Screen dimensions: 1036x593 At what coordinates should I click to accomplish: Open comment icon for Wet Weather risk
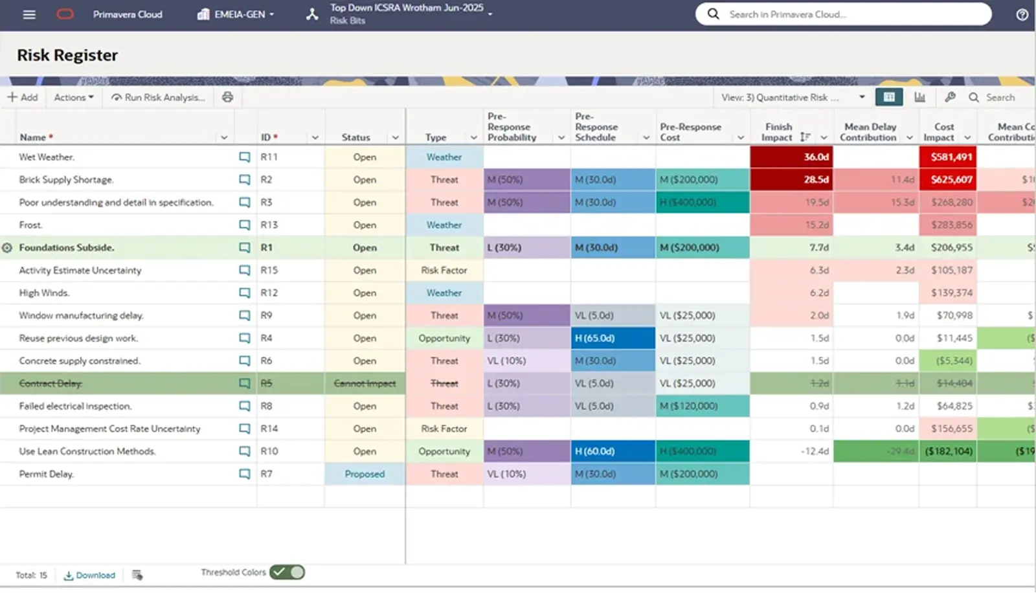point(244,157)
